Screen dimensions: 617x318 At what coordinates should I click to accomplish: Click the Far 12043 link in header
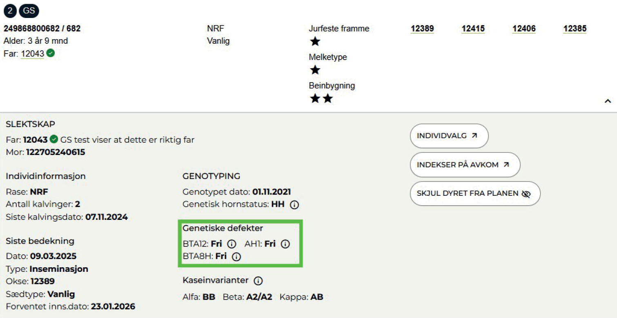click(32, 54)
